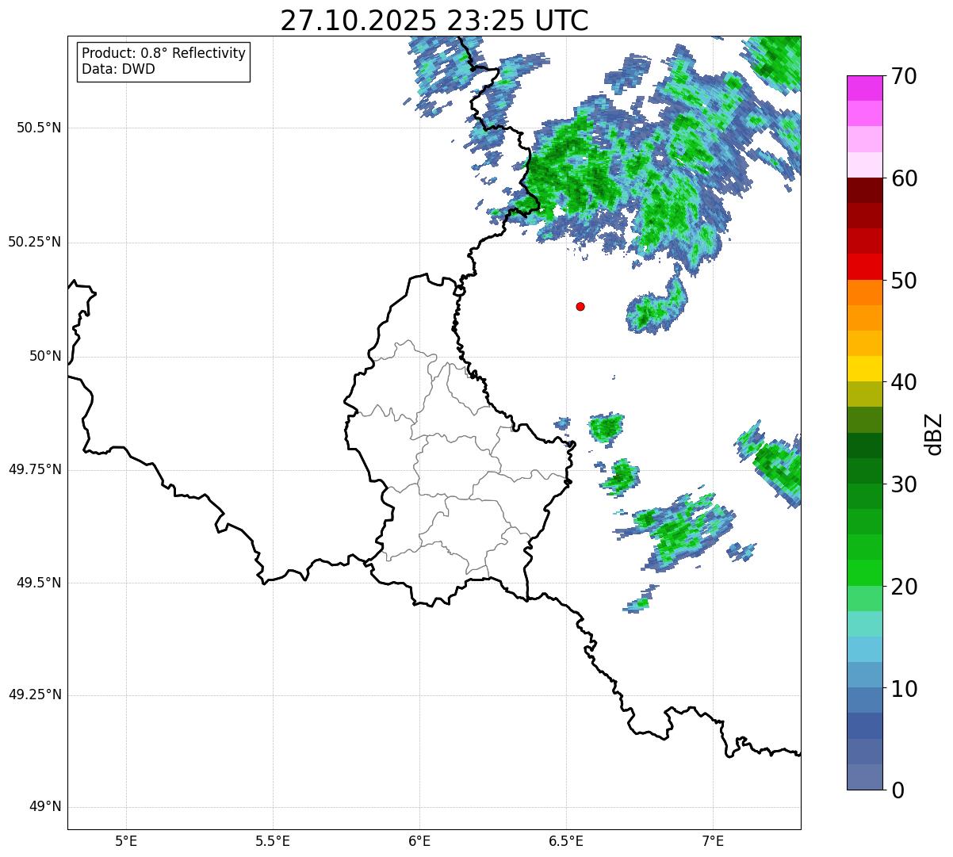Click the 20 tick on colorbar
953x857 pixels.
[x=904, y=587]
